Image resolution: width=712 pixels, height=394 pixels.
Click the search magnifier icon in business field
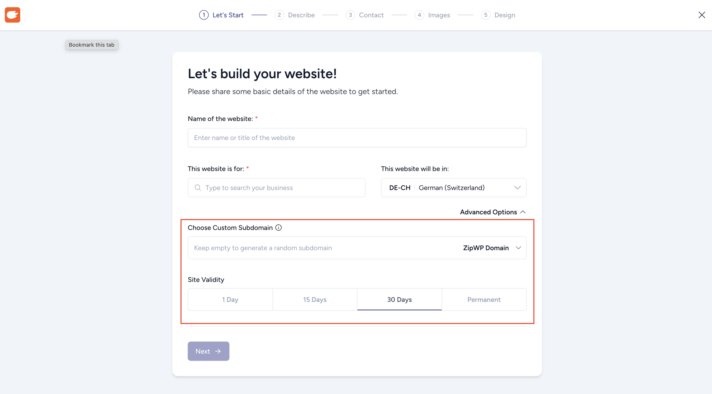click(198, 188)
